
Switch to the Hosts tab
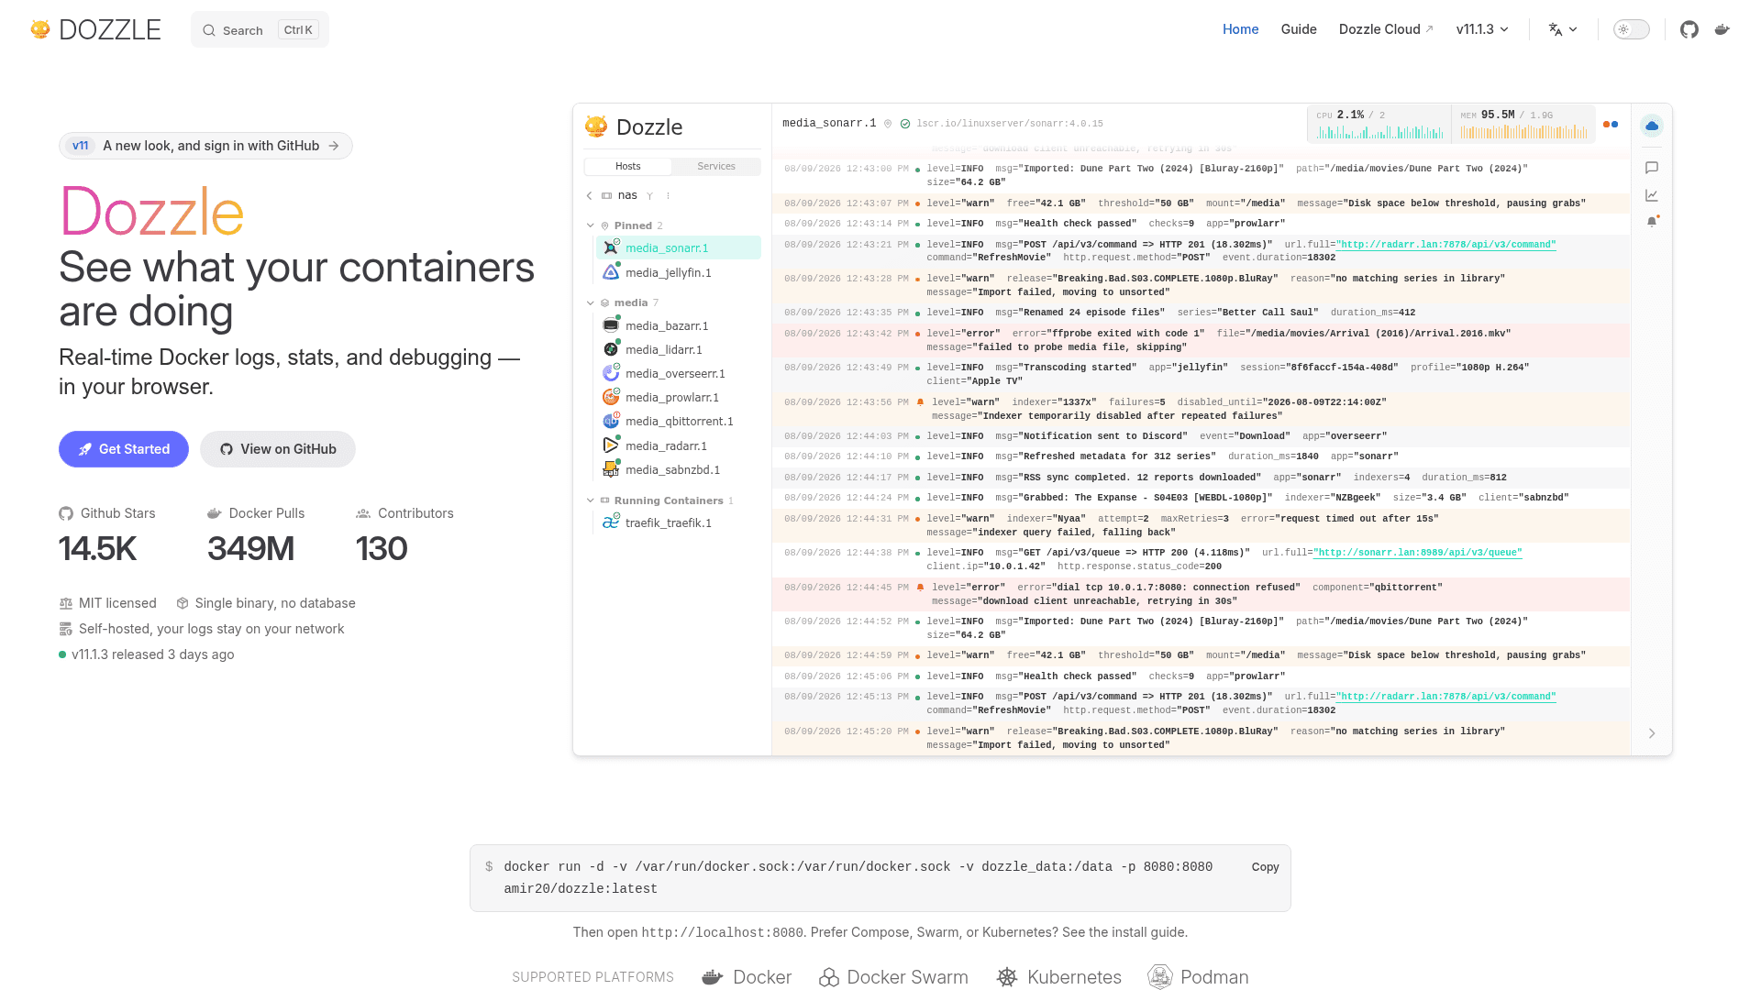tap(628, 166)
